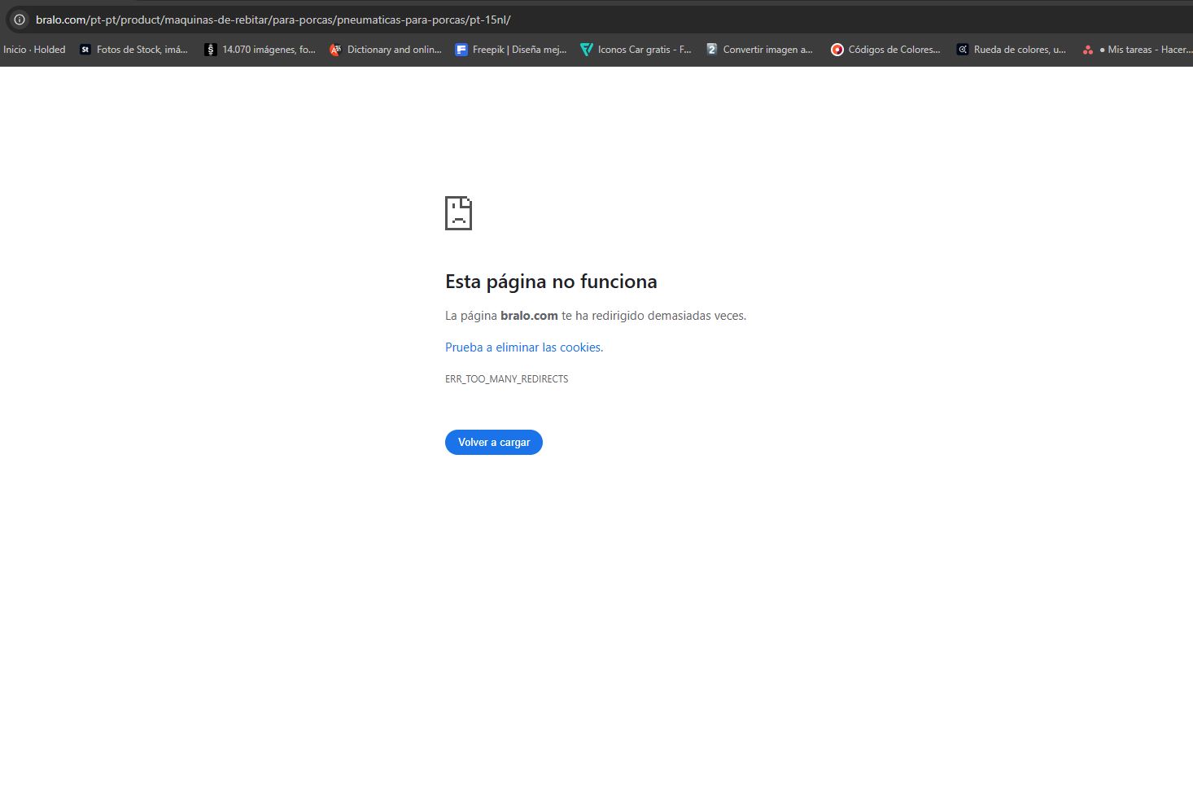Viewport: 1193px width, 804px height.
Task: Click the "te ha redirigido demasiadas veces" message
Action: pos(653,316)
